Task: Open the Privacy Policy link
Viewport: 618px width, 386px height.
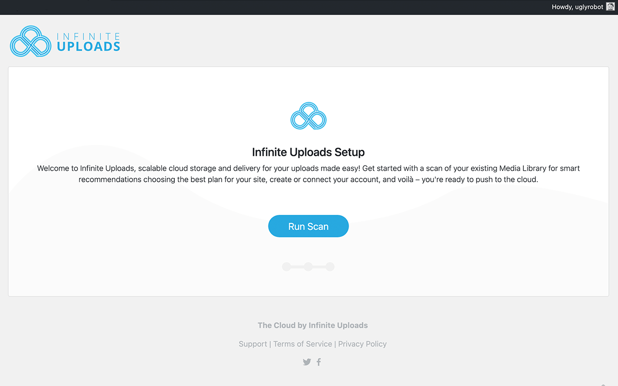Action: point(363,344)
